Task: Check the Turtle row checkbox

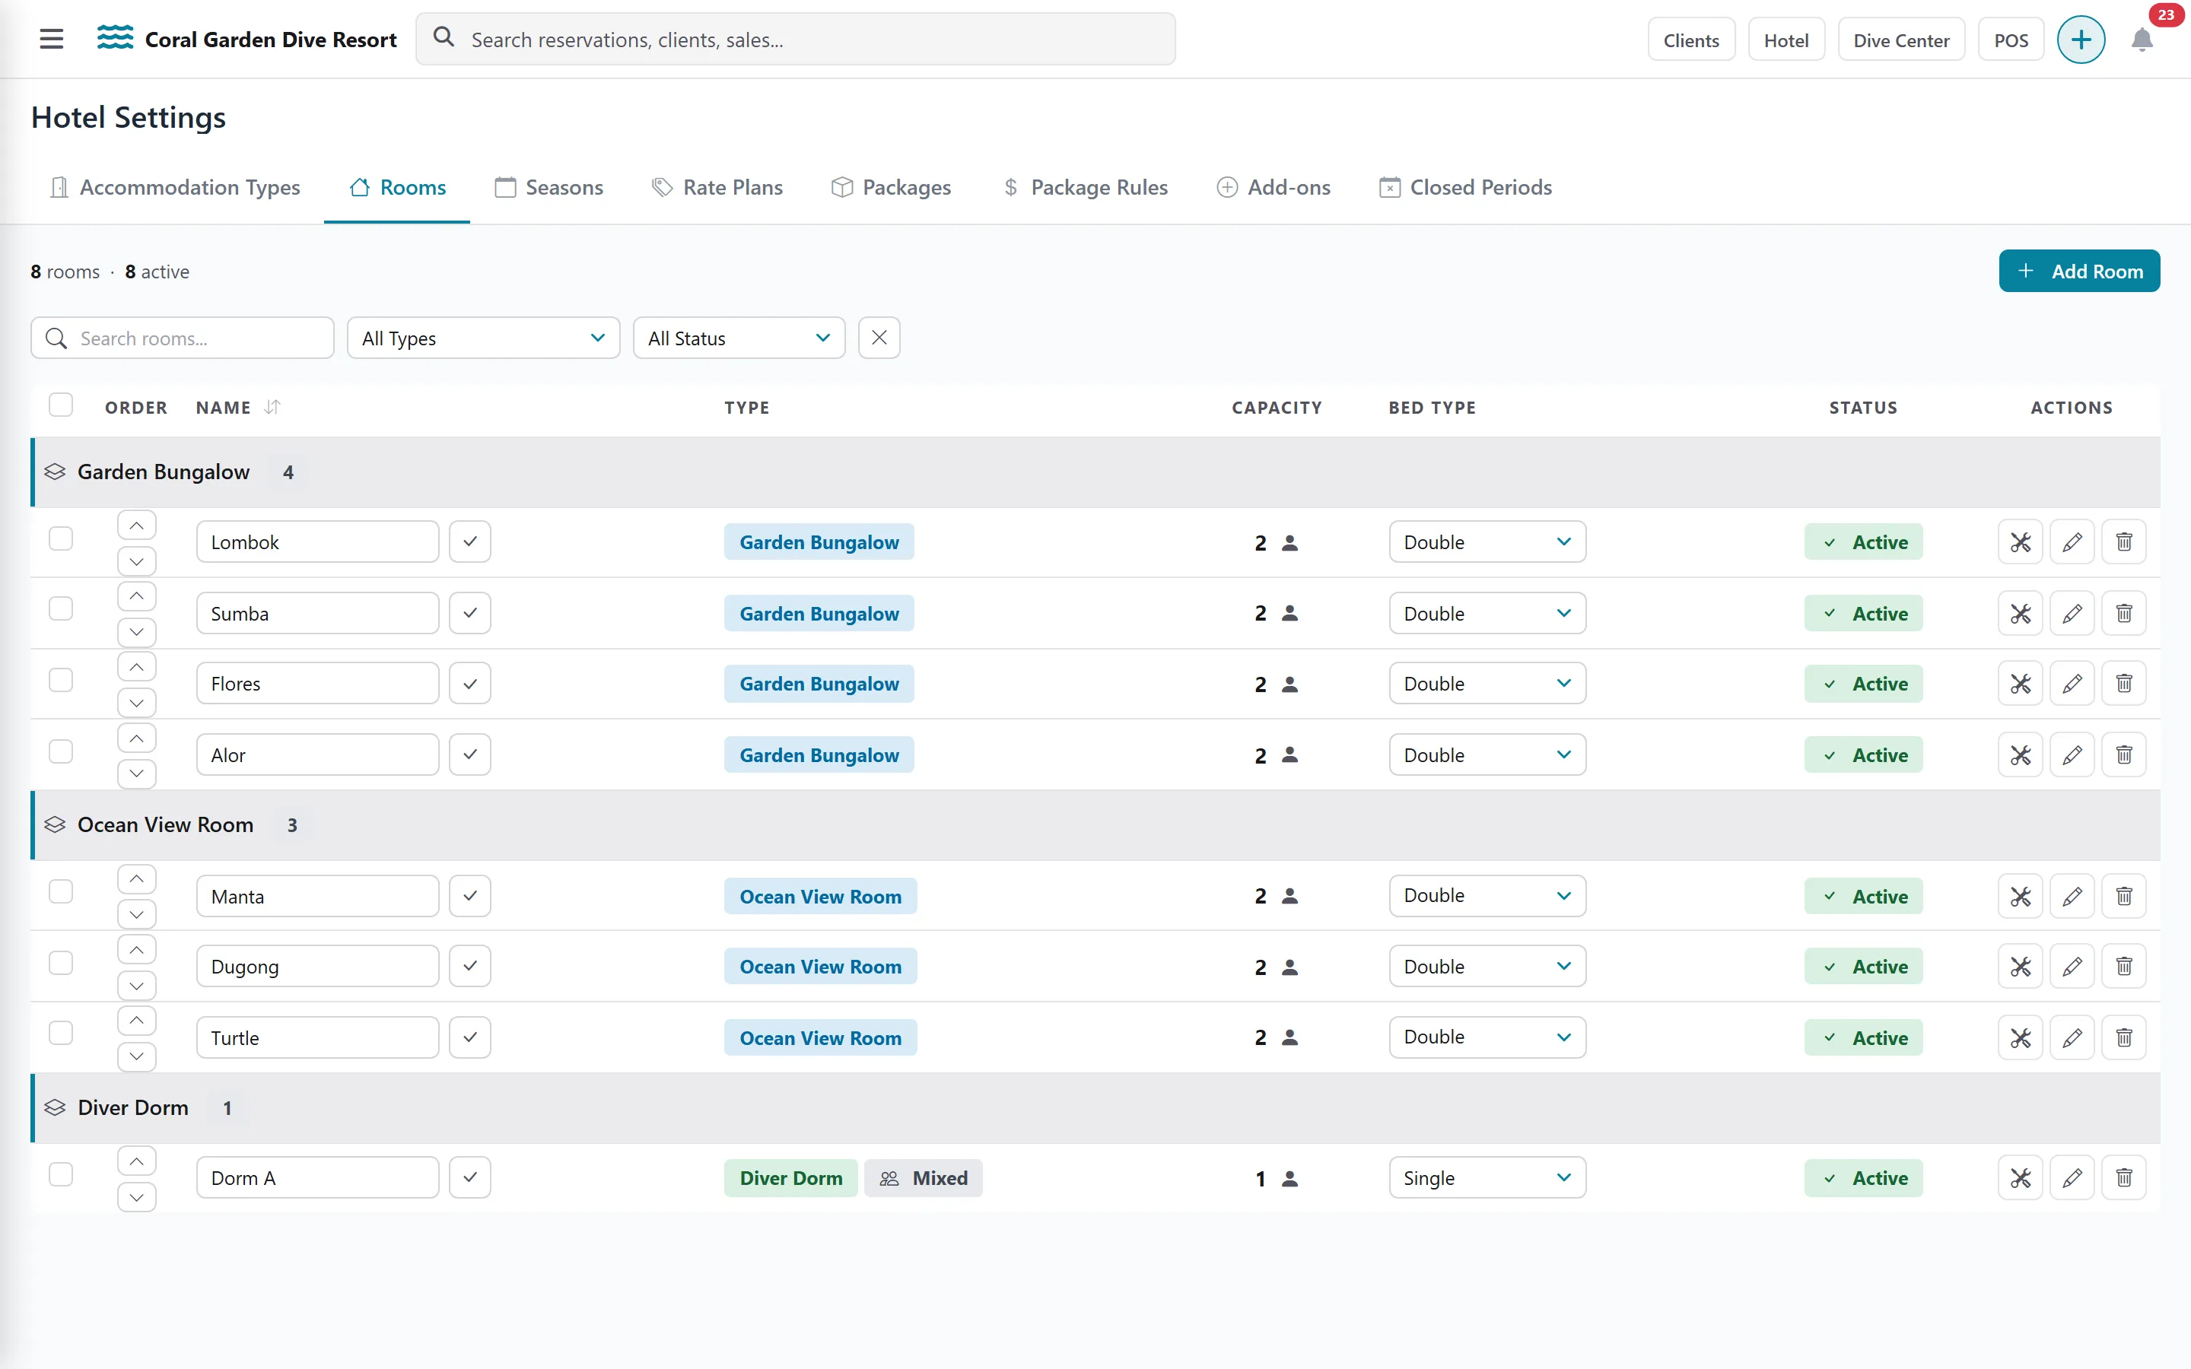Action: click(x=61, y=1033)
